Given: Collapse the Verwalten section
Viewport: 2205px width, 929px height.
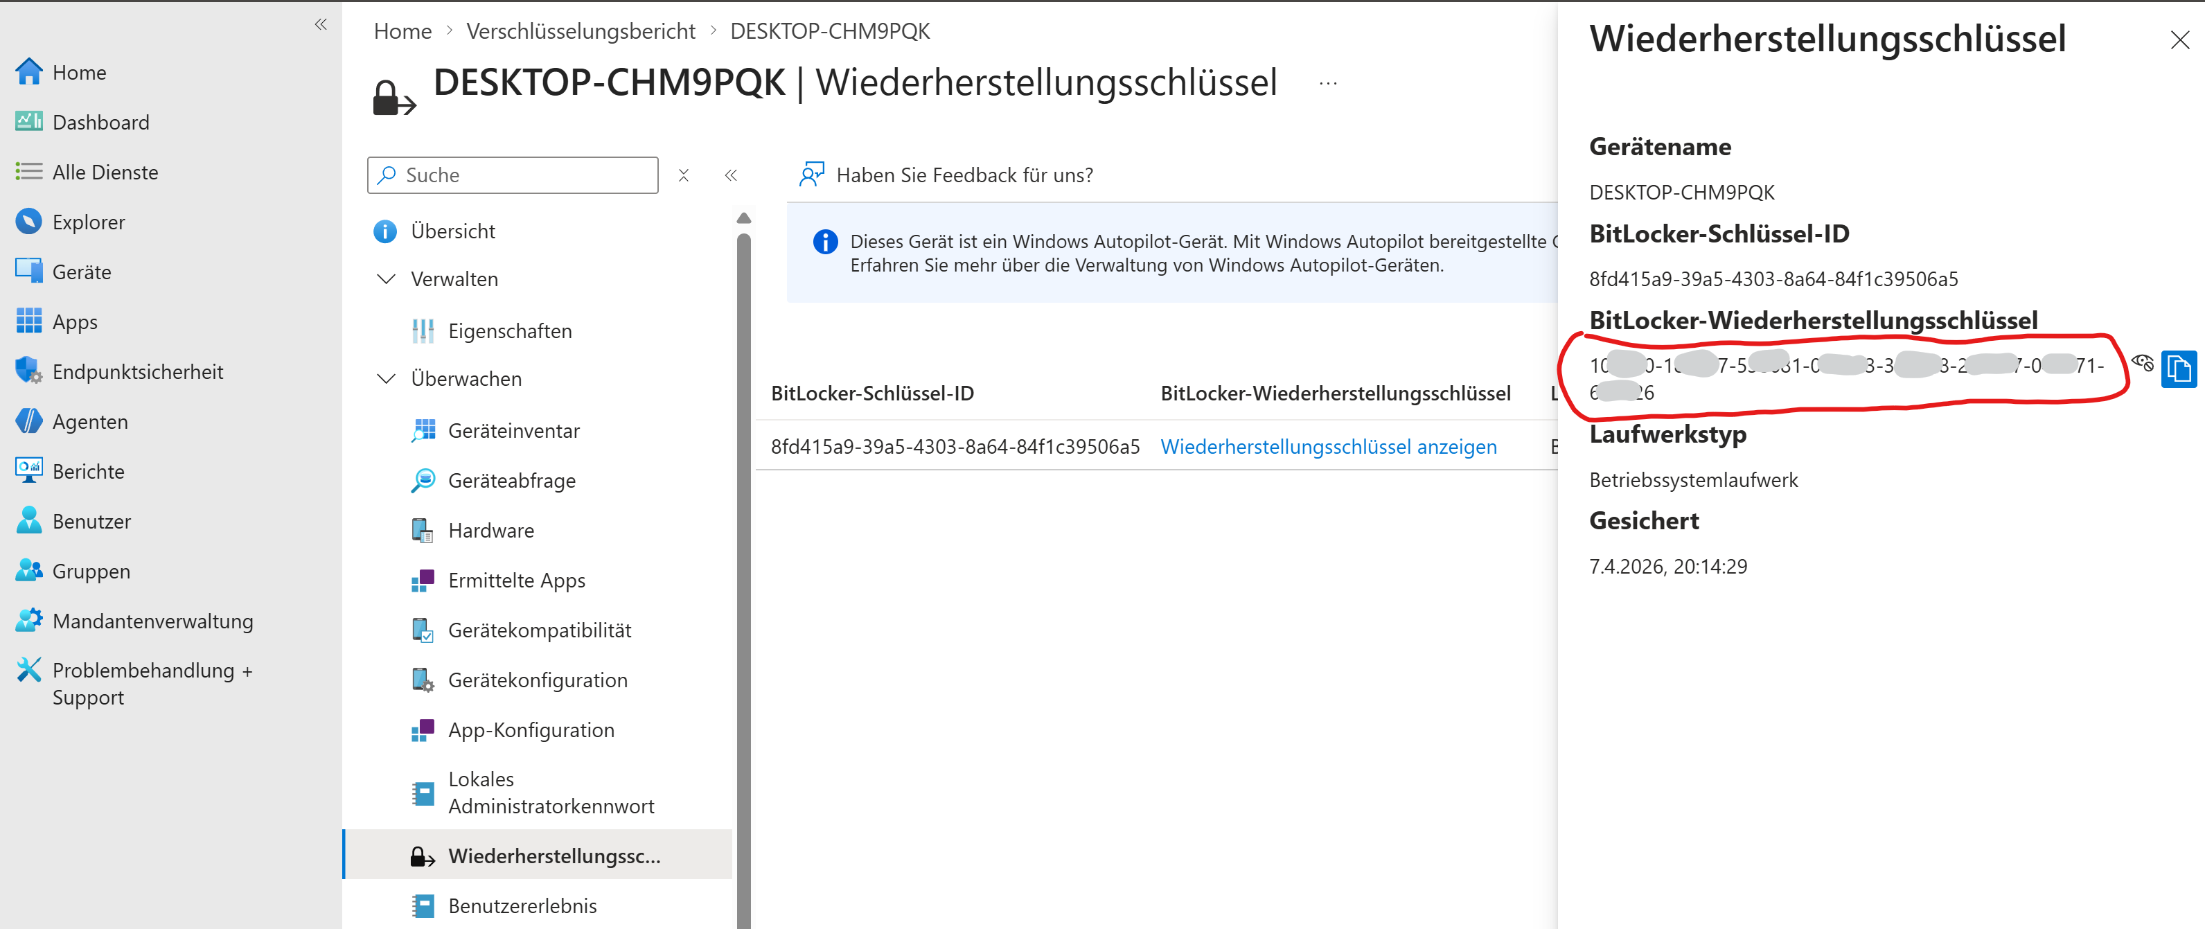Looking at the screenshot, I should point(387,279).
